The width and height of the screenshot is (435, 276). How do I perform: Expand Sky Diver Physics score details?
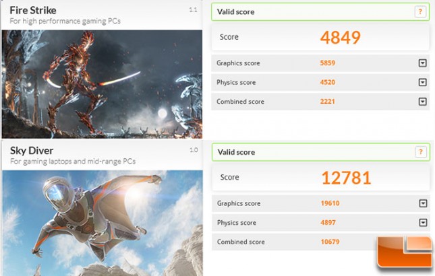423,223
